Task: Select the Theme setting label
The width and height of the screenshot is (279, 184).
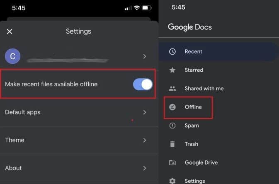Action: [x=15, y=140]
